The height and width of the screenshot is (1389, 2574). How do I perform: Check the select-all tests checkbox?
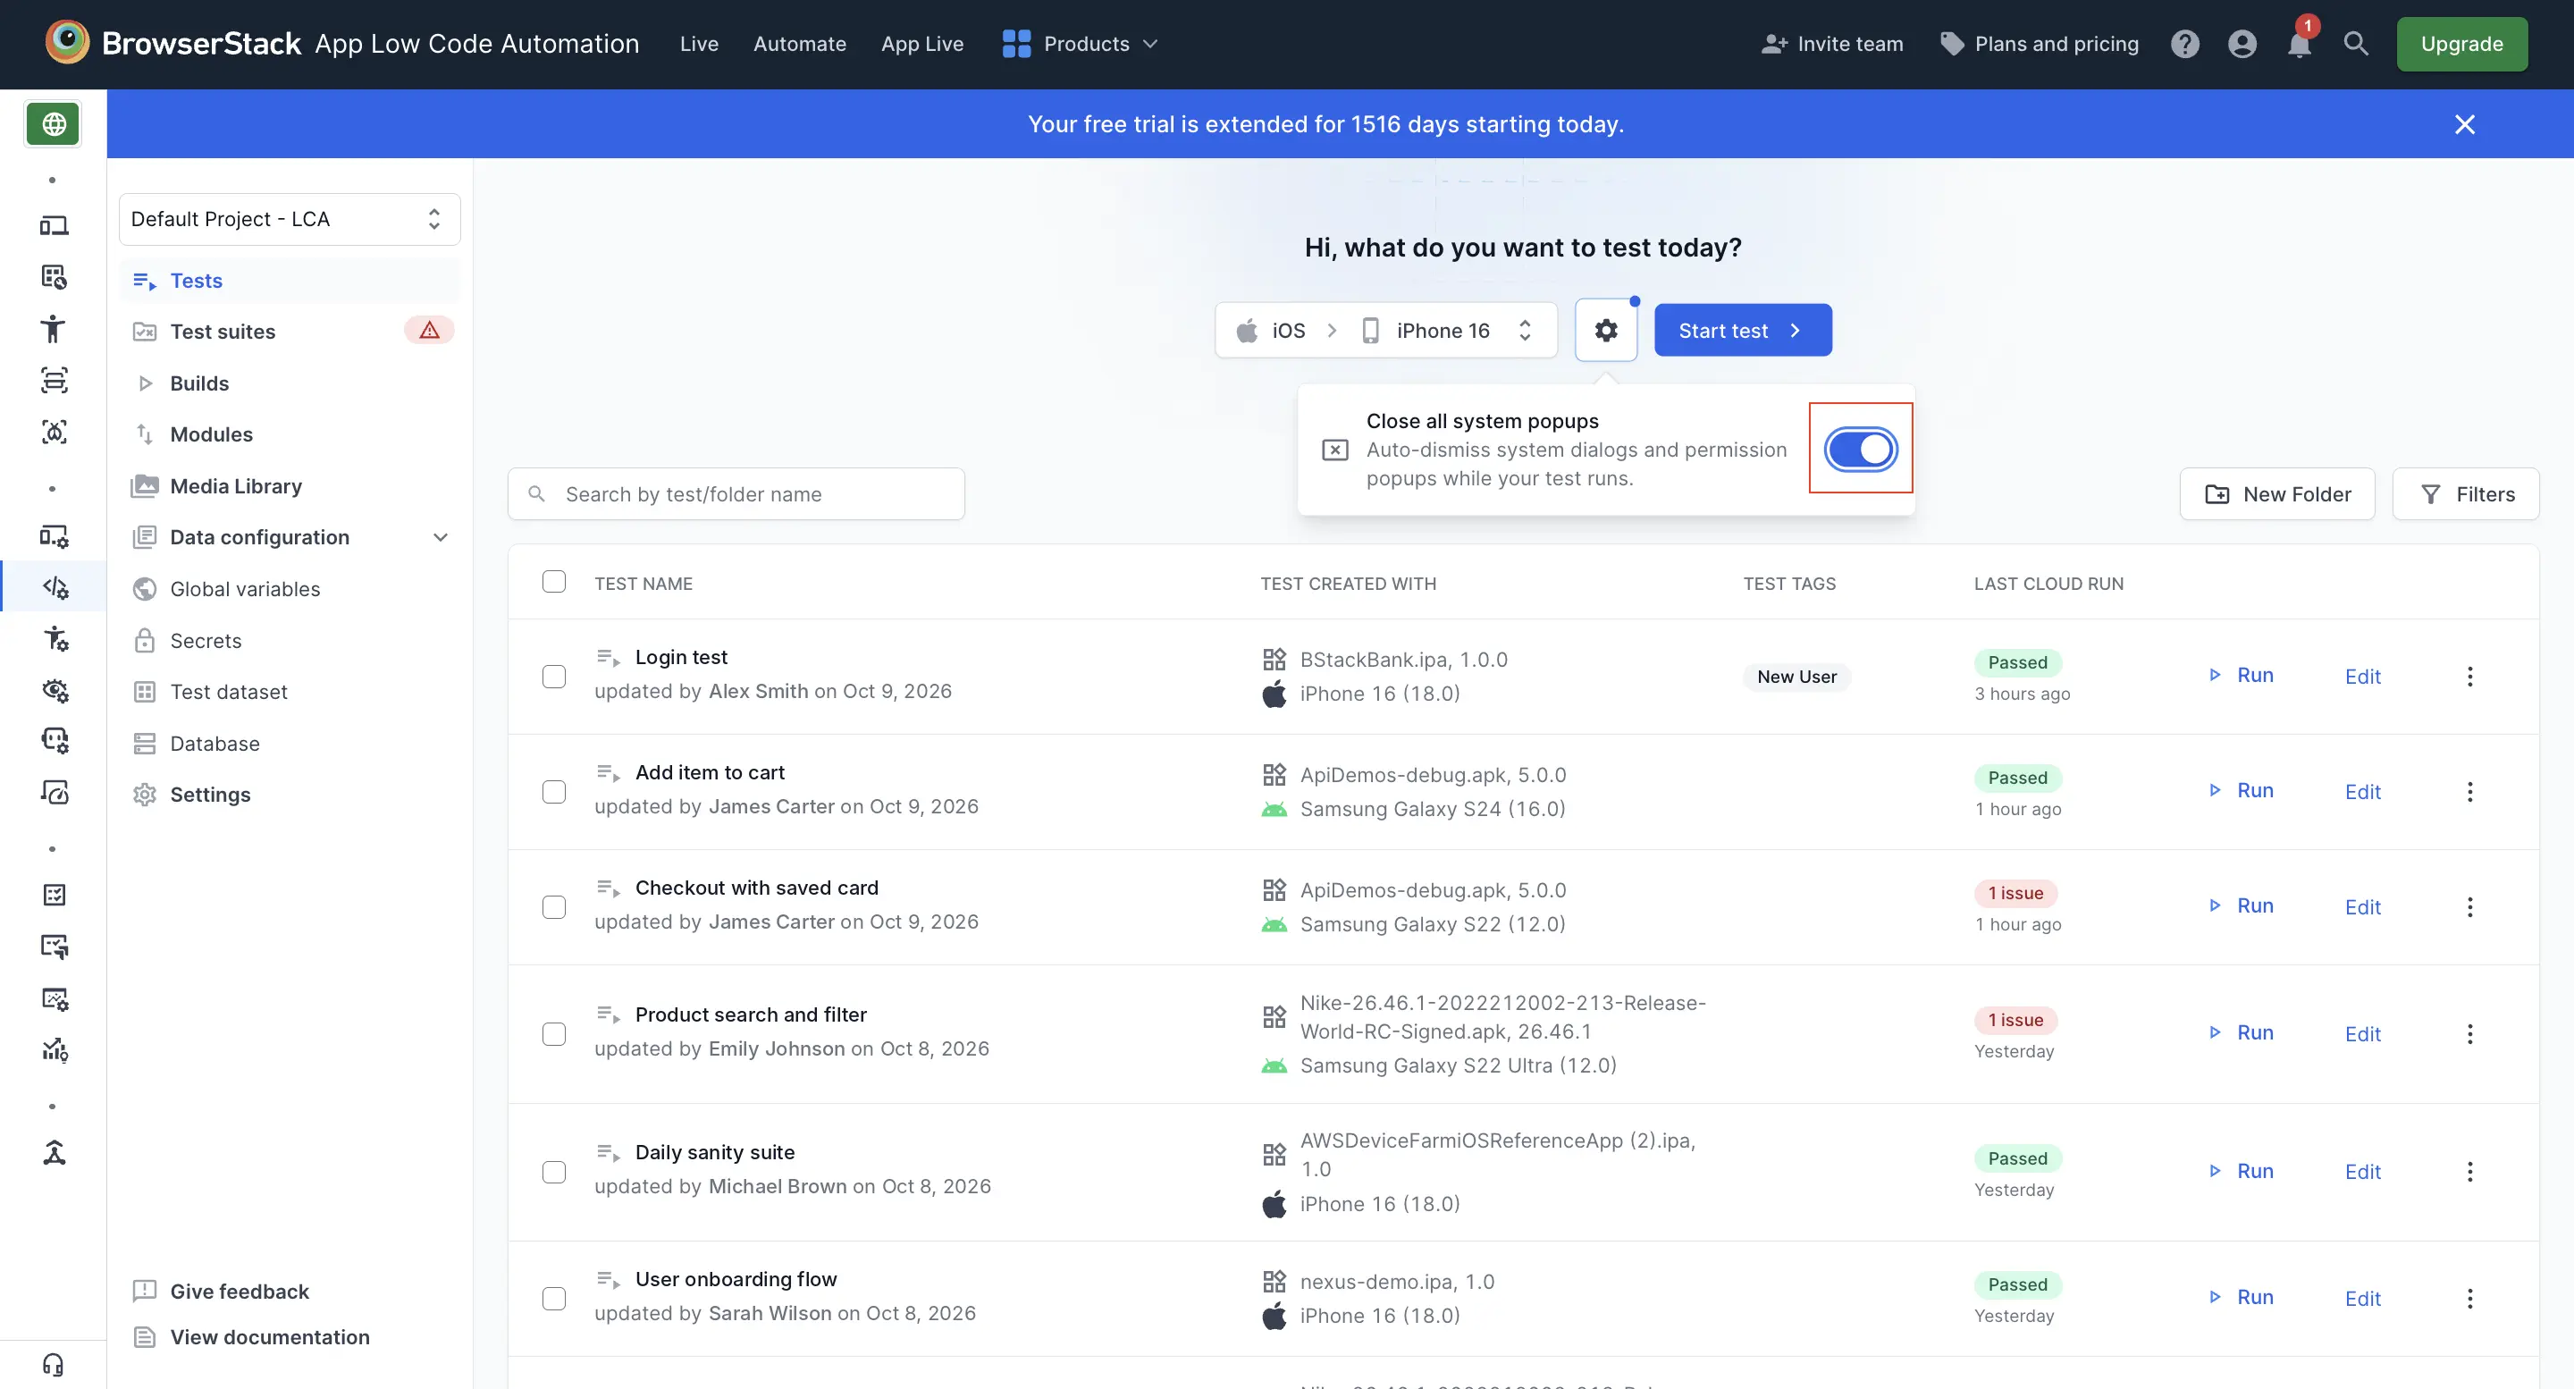[553, 582]
